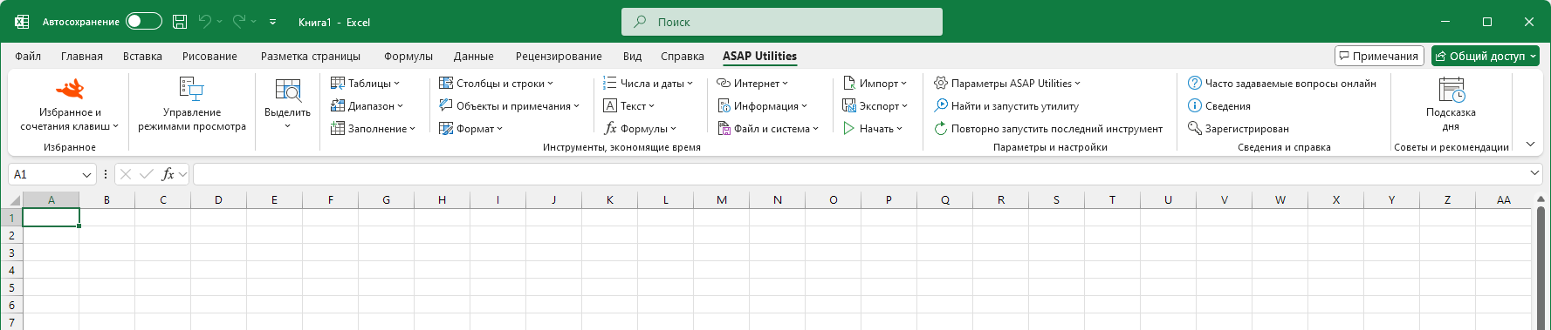The width and height of the screenshot is (1551, 330).
Task: Expand the formula bar
Action: (x=1535, y=173)
